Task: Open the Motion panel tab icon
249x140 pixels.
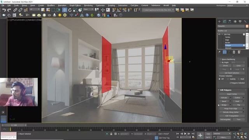Action: coord(235,21)
